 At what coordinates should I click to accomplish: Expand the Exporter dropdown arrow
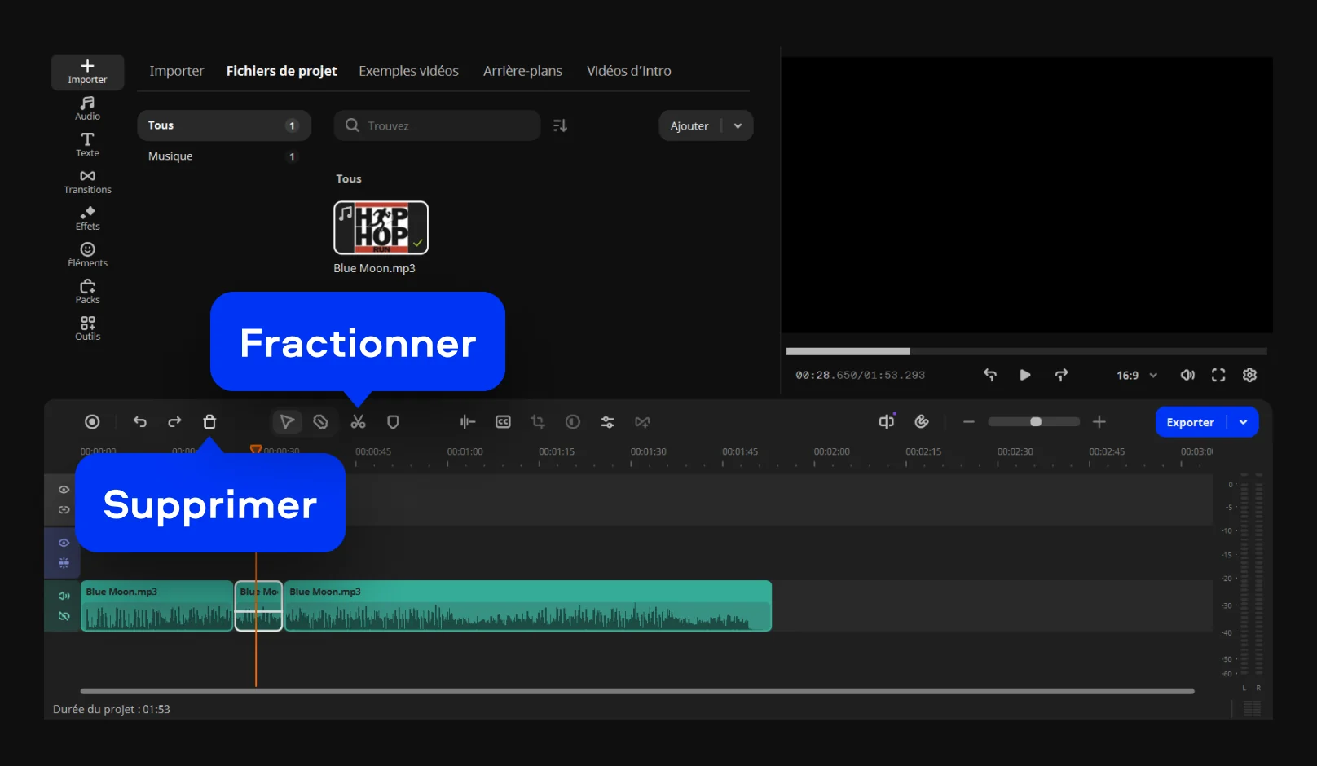1243,422
